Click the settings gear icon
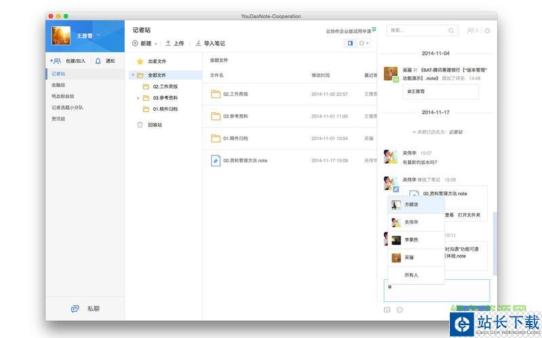The width and height of the screenshot is (542, 338). 487,30
